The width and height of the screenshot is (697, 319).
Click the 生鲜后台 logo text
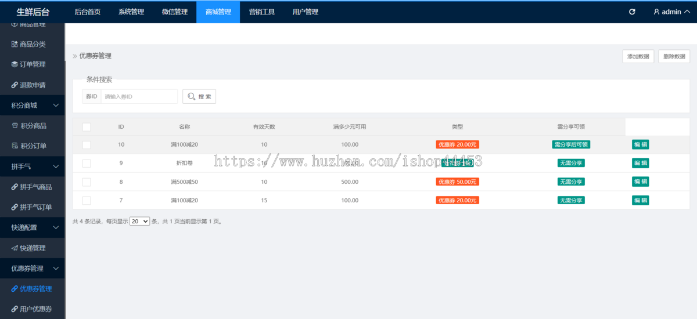[33, 12]
